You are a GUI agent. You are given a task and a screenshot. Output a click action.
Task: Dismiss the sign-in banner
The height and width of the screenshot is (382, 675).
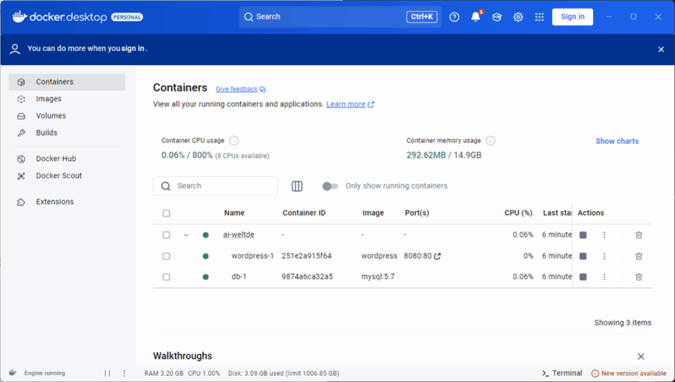click(x=661, y=49)
